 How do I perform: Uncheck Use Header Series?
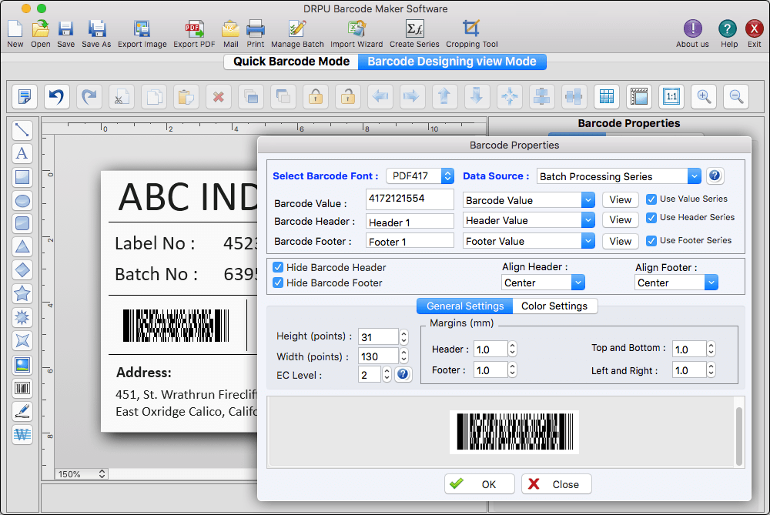pyautogui.click(x=651, y=218)
